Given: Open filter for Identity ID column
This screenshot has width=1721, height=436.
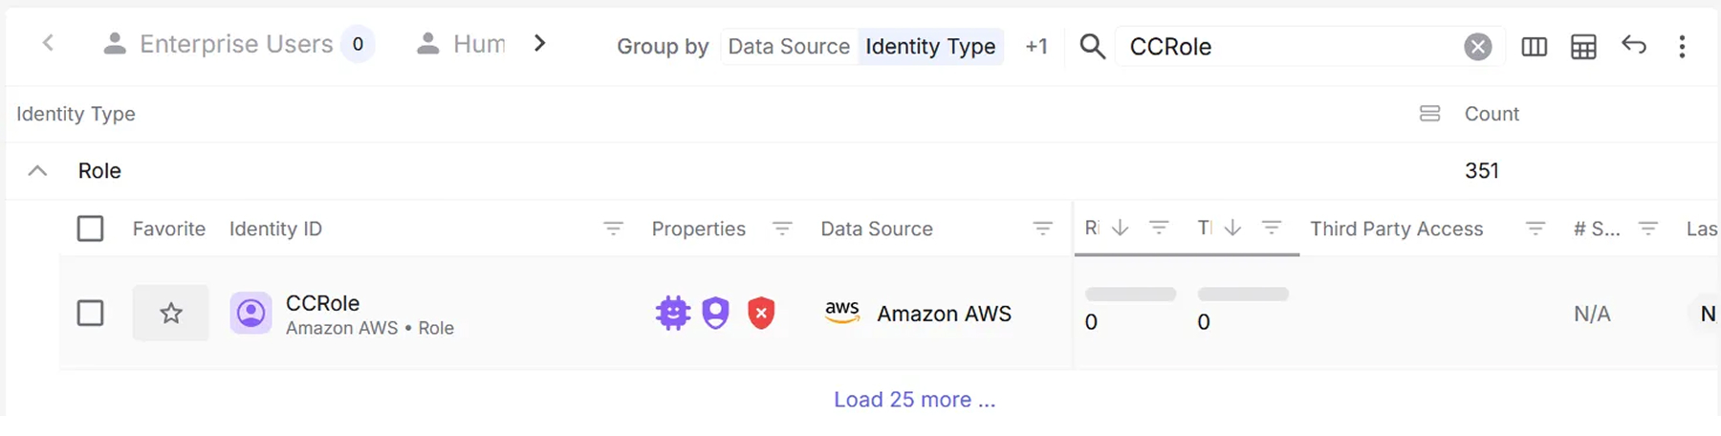Looking at the screenshot, I should click(613, 229).
